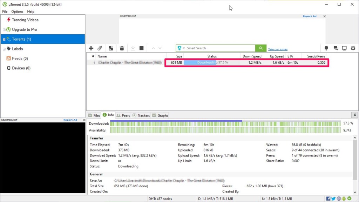Click the Facebook icon in status bar

[328, 198]
